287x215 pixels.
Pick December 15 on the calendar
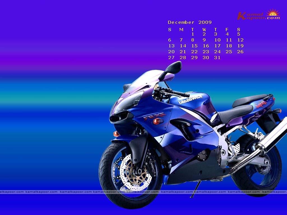click(x=195, y=46)
